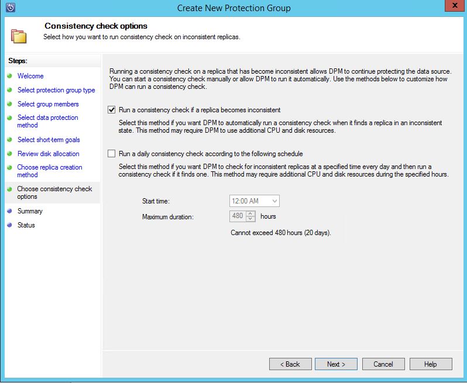This screenshot has height=383, width=467.
Task: Open Select short-term goals step
Action: [49, 140]
